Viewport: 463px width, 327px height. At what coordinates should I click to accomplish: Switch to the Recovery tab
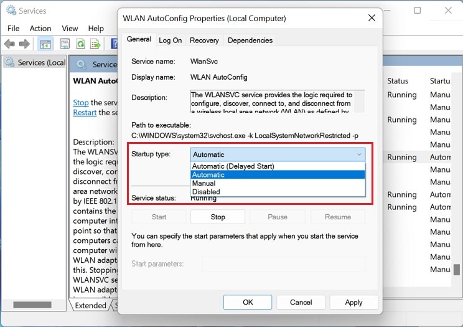click(204, 40)
